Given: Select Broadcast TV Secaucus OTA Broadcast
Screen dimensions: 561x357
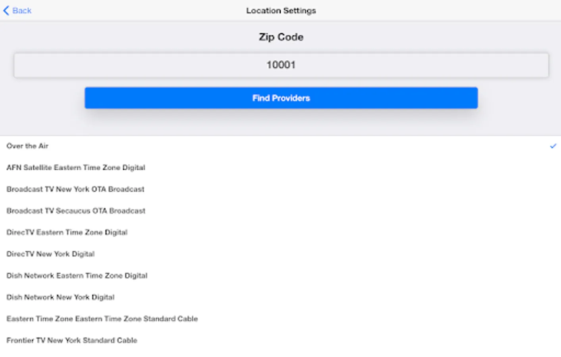Looking at the screenshot, I should coord(280,211).
